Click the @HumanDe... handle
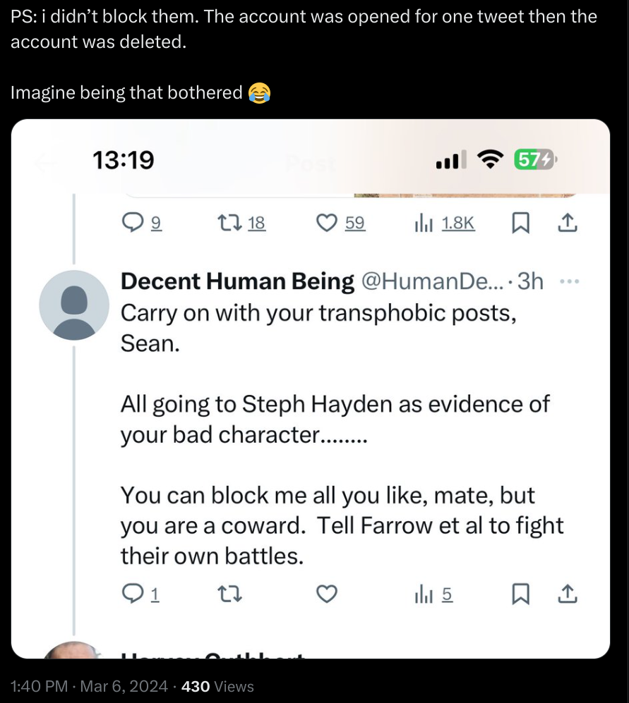This screenshot has width=629, height=703. pyautogui.click(x=433, y=281)
